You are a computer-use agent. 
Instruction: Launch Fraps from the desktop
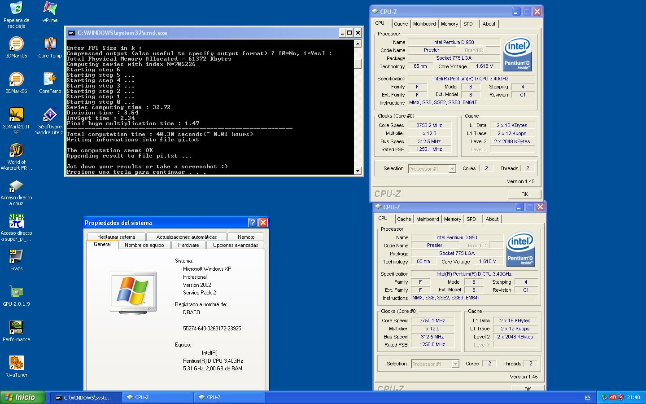click(x=17, y=257)
